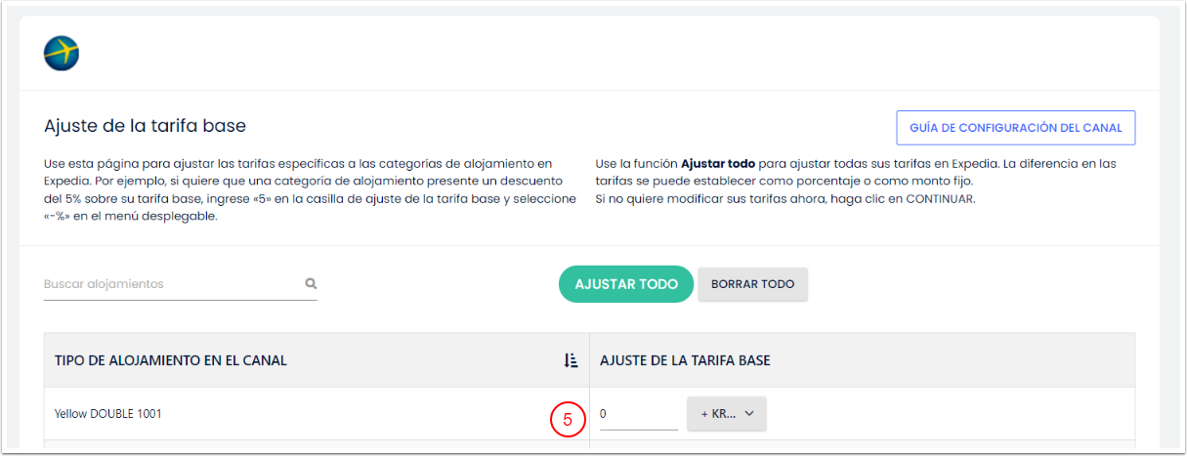This screenshot has width=1187, height=456.
Task: Click the magnifying glass search icon
Action: point(311,284)
